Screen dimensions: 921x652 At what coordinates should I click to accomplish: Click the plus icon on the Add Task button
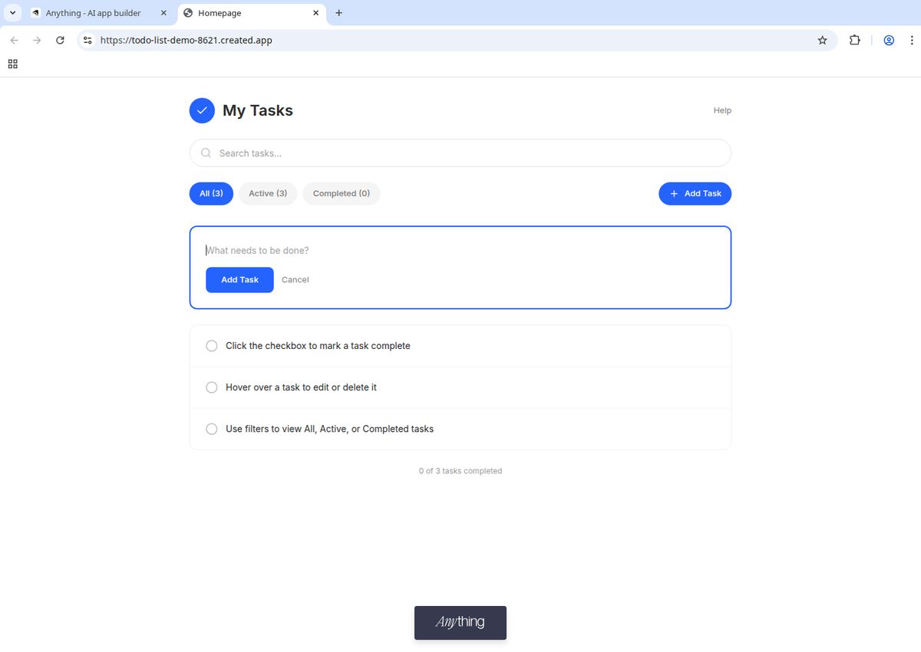point(673,193)
